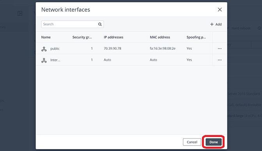Click IP address 70.39.90.78

click(112, 48)
